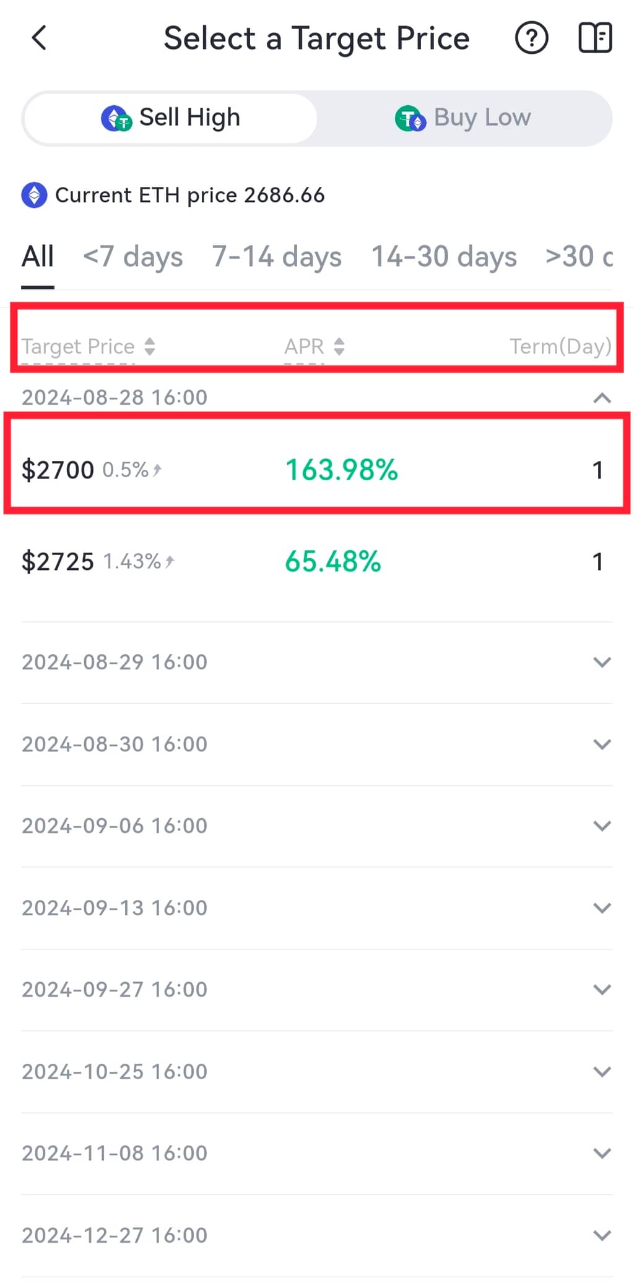Screen dimensions: 634x1286
Task: Switch to Buy Low mode
Action: coord(463,118)
